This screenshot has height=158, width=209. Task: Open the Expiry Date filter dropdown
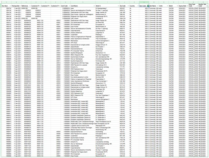(187, 6)
